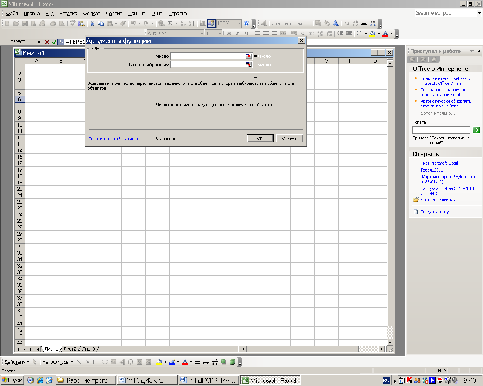483x386 pixels.
Task: Click the WordArt character spacing AV icon
Action: (x=373, y=23)
